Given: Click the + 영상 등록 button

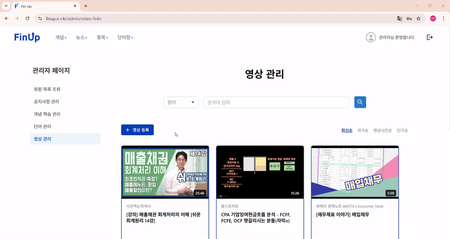Looking at the screenshot, I should [137, 130].
